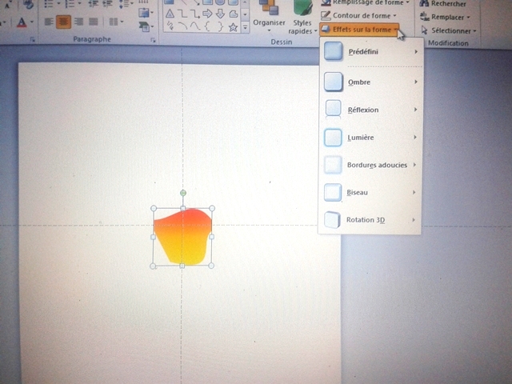Open Styles rapides gallery

coord(302,26)
